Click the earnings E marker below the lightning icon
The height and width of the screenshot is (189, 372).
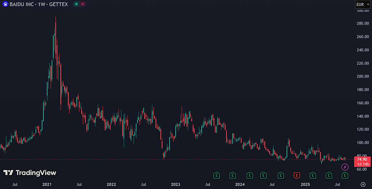click(345, 175)
